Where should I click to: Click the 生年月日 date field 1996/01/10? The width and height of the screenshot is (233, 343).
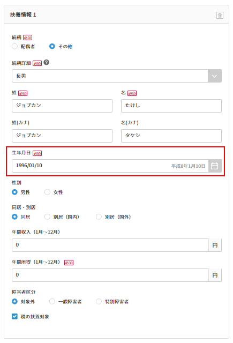click(110, 166)
